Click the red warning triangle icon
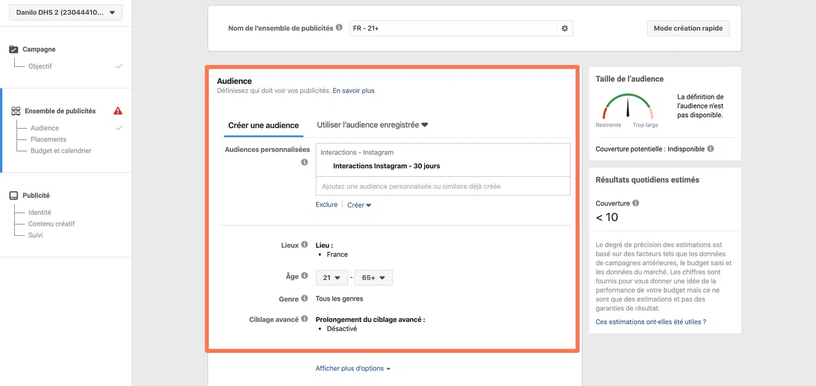816x386 pixels. [118, 111]
